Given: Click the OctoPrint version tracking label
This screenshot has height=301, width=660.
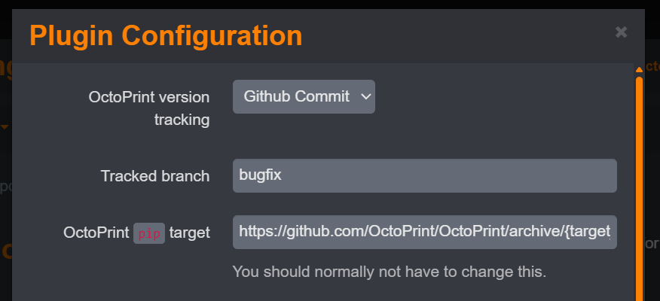Looking at the screenshot, I should tap(149, 108).
